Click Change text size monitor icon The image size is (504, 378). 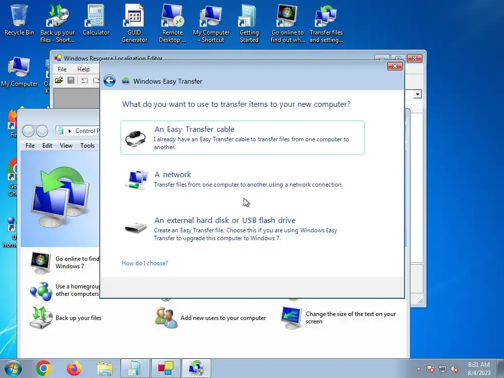[x=291, y=317]
